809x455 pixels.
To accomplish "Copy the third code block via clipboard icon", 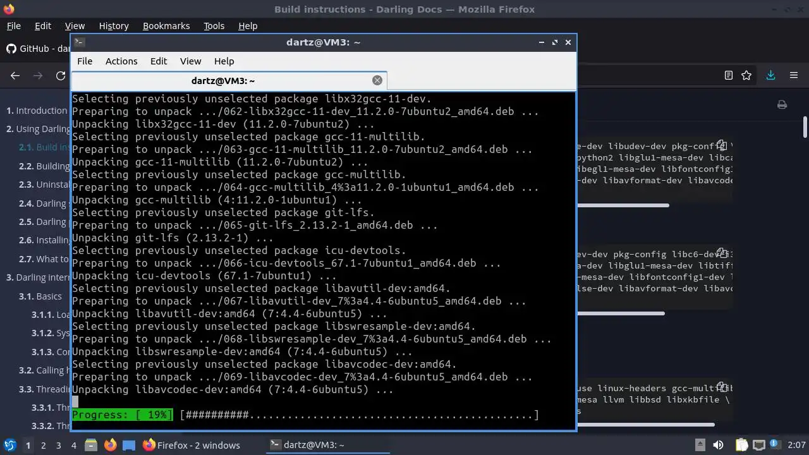I will (722, 388).
